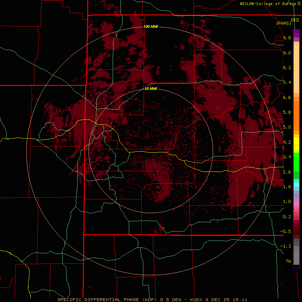302x302 pixels.
Task: Click the 9.0 value on color scale
Action: click(x=287, y=53)
